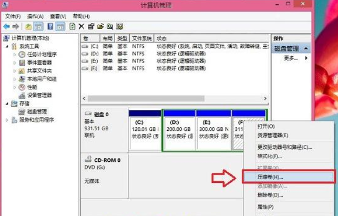This screenshot has height=216, width=338.
Task: Choose 打开(O) in context menu
Action: (x=289, y=126)
